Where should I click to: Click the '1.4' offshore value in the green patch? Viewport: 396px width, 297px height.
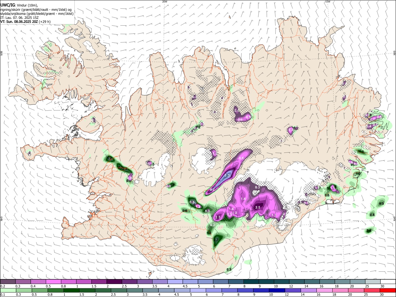[x=369, y=231]
